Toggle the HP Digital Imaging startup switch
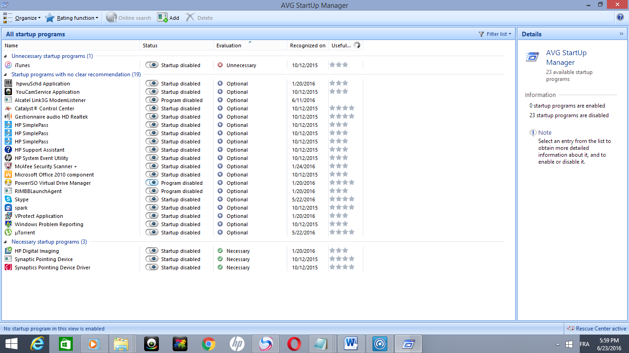Viewport: 629px width, 353px height. 152,251
